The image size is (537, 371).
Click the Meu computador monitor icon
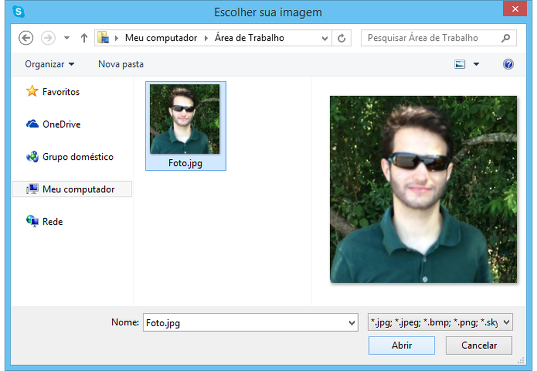[32, 189]
